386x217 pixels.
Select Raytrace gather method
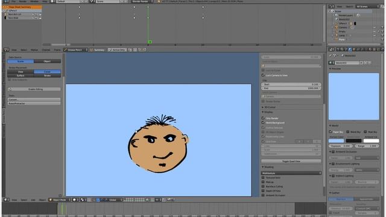tap(341, 199)
